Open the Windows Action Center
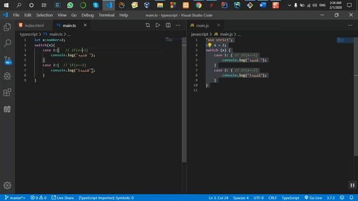This screenshot has width=358, height=201. coord(349,5)
